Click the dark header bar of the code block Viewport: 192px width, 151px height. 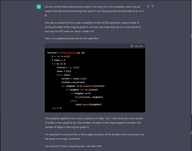(95, 46)
